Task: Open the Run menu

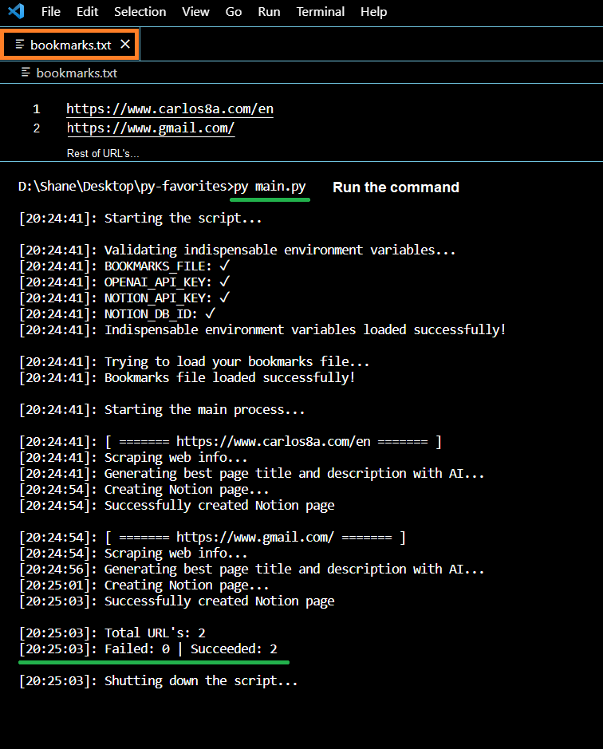Action: point(269,11)
